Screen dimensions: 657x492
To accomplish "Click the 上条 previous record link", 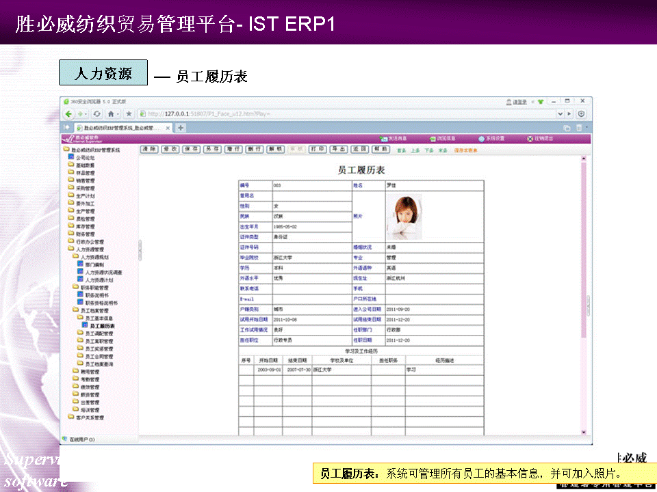I will 415,150.
